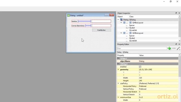This screenshot has width=181, height=102.
Task: Float the Property Editor panel
Action: 176,44
